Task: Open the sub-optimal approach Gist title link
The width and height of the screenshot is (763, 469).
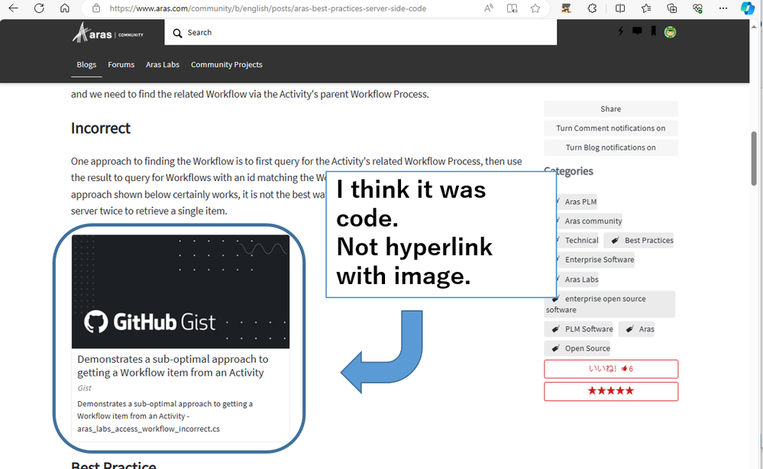Action: [173, 366]
